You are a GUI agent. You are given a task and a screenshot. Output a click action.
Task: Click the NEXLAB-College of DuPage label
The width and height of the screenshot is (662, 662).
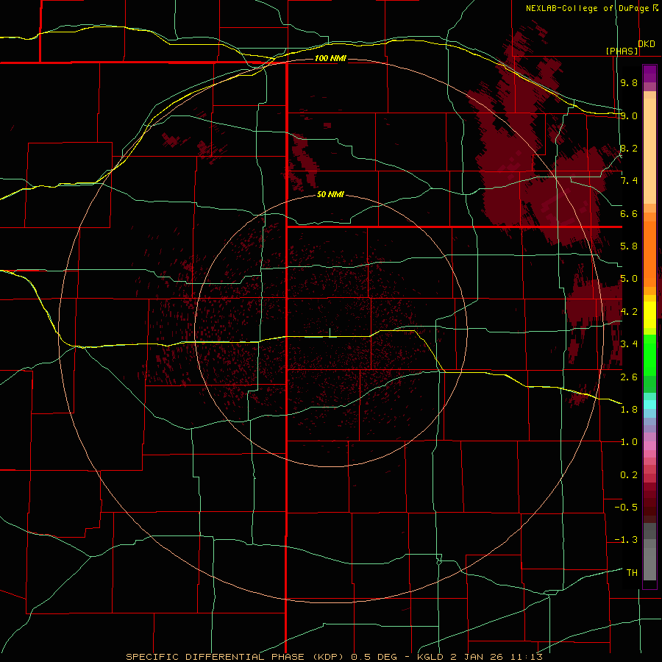[x=588, y=8]
